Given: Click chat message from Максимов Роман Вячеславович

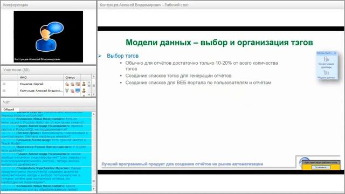Looking at the screenshot, I should point(46,149).
